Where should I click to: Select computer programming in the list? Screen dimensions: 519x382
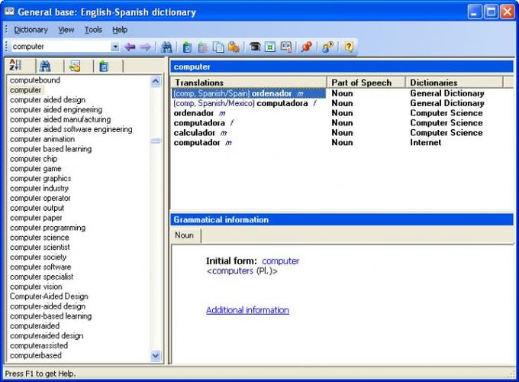[47, 228]
